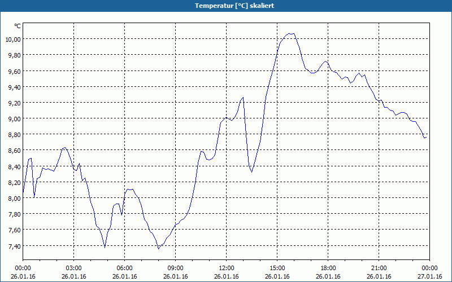
Task: Click the 8,60 y-axis label
Action: [x=13, y=151]
